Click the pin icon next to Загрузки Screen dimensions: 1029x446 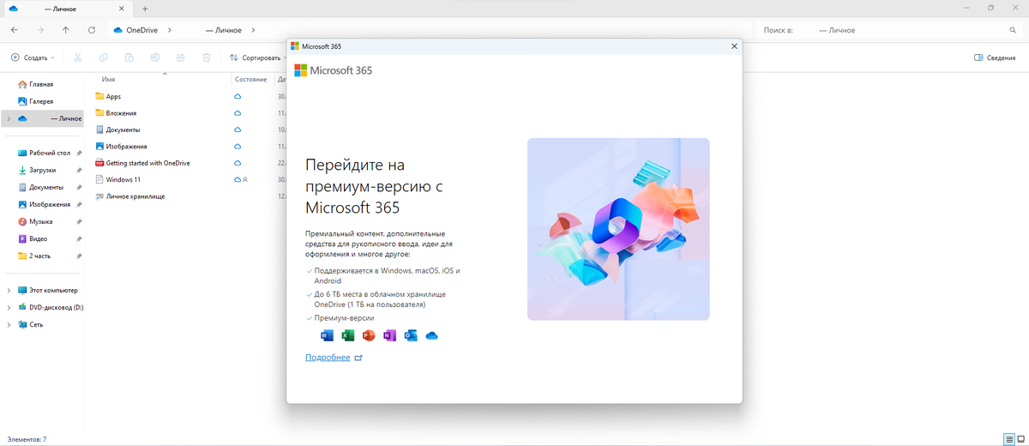click(x=79, y=170)
